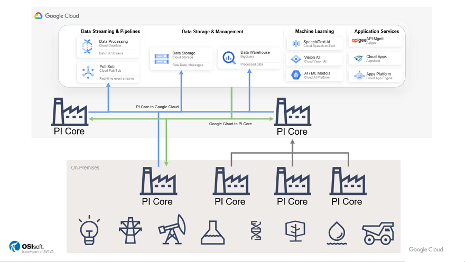Click the OSIsoft logo

coord(31,247)
